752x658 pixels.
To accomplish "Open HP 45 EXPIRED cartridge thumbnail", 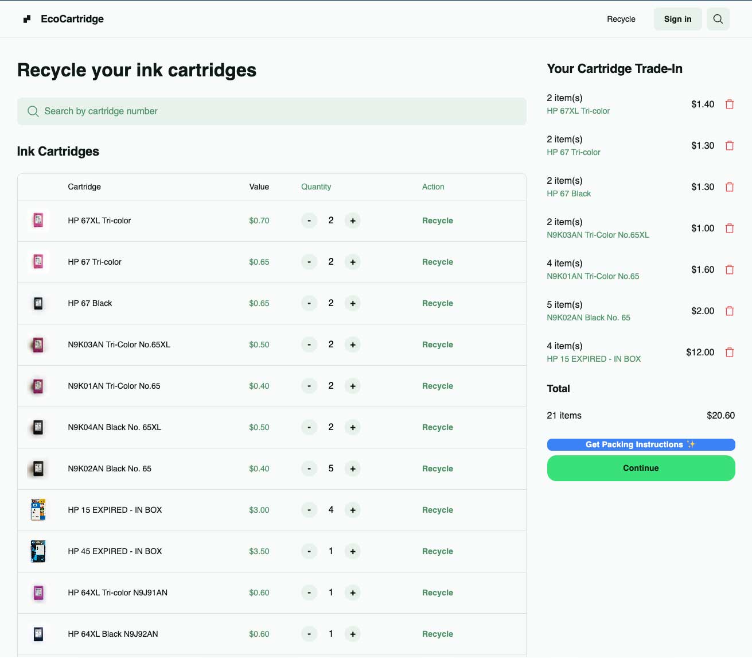I will tap(38, 552).
